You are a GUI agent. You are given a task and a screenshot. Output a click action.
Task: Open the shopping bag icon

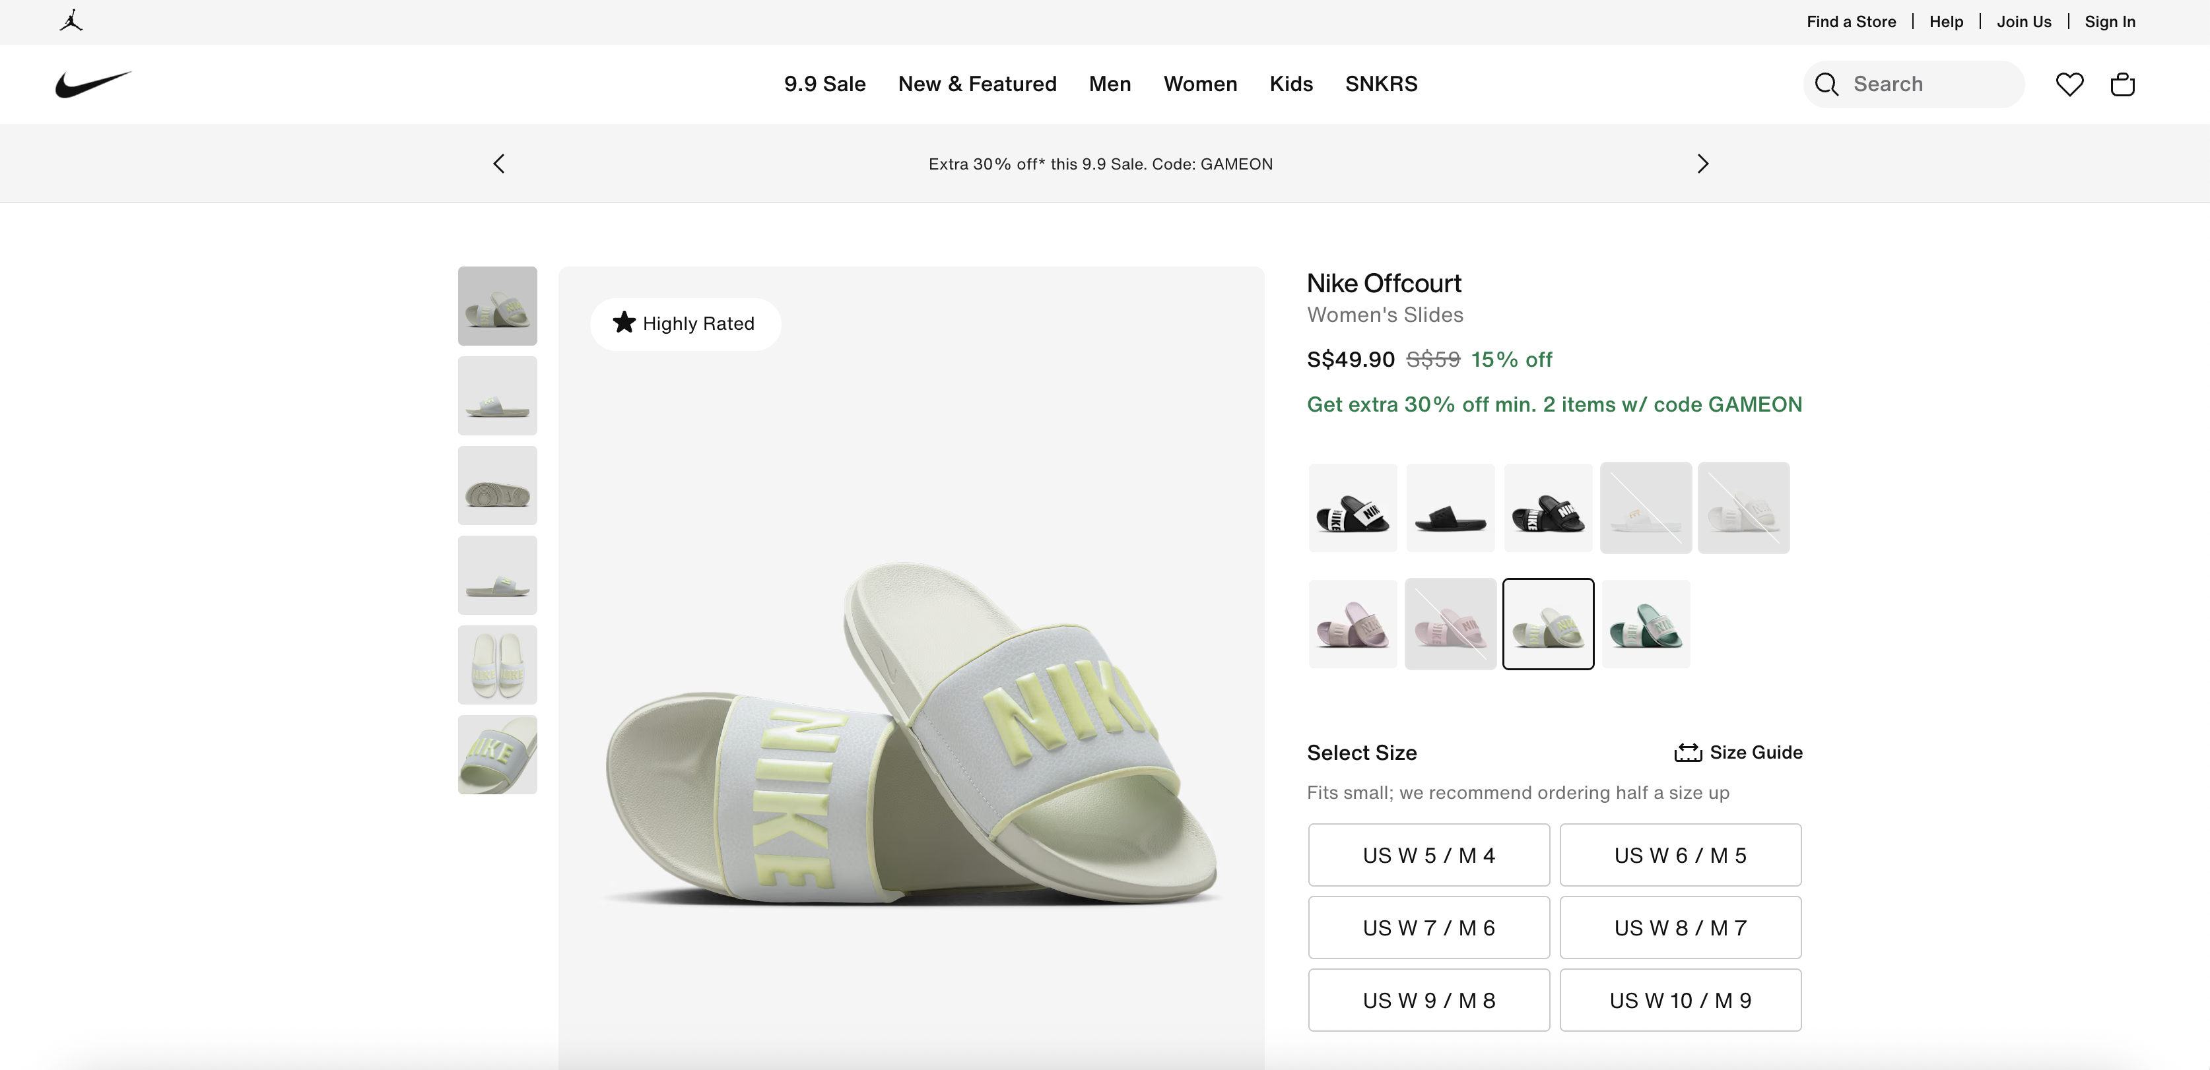[x=2122, y=84]
